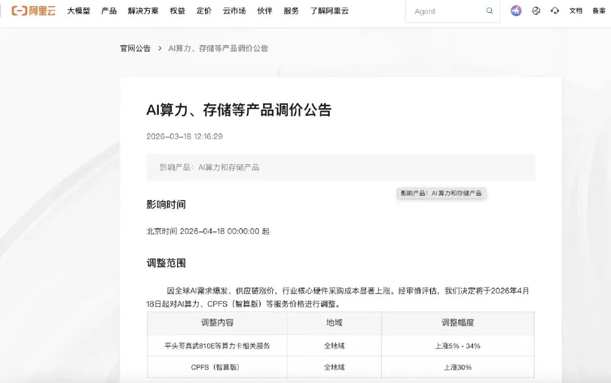Image resolution: width=611 pixels, height=383 pixels.
Task: Click the breadcrumb arrow separator
Action: pos(160,49)
